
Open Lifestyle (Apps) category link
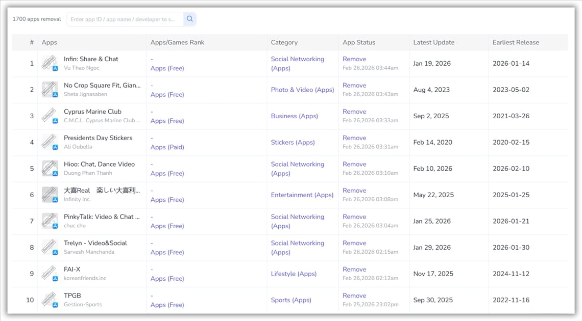click(x=294, y=274)
